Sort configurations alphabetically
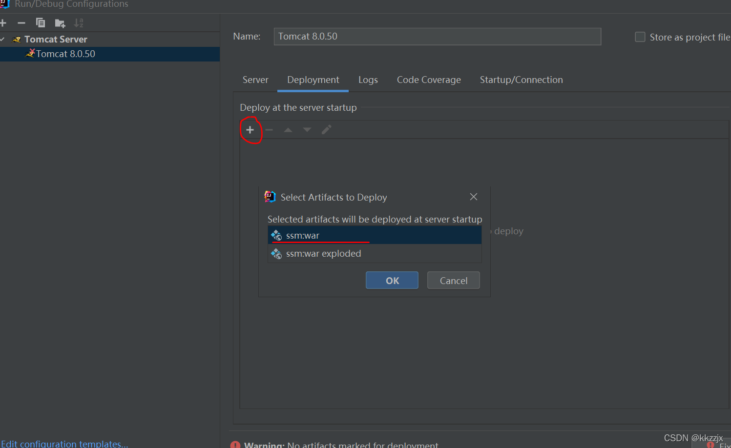 pos(79,23)
